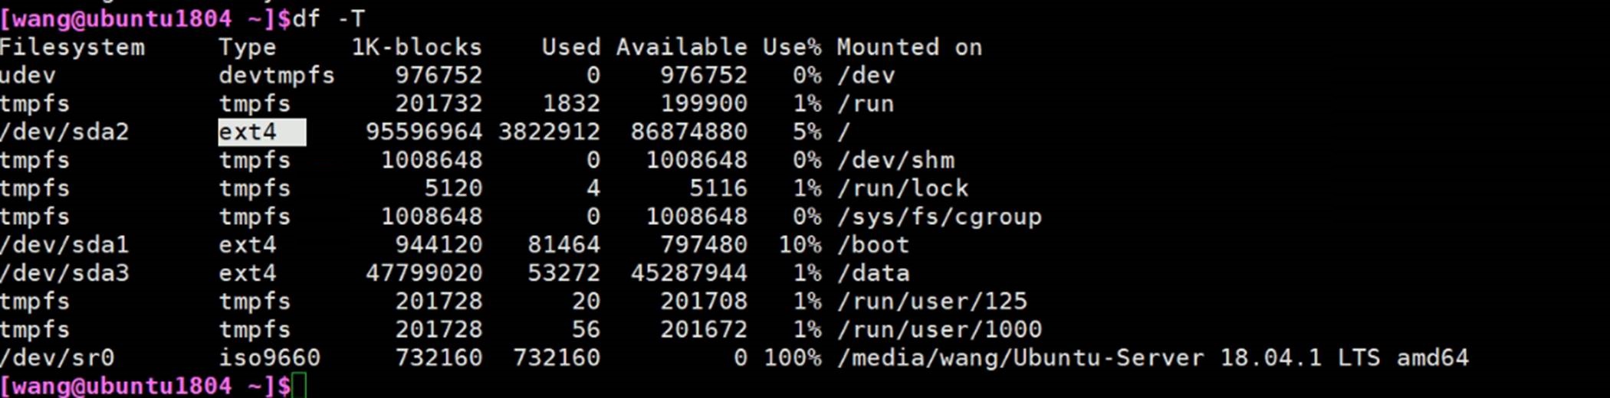The image size is (1610, 398).
Task: Click the '/dev/sda1' filesystem entry
Action: tap(64, 245)
